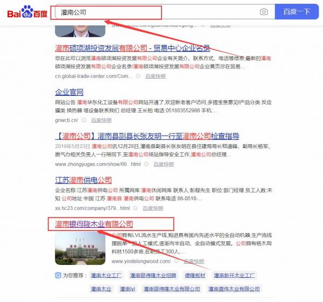The image size is (323, 302).
Task: Select the 缴隆板材 recommendation tag
Action: pyautogui.click(x=195, y=276)
